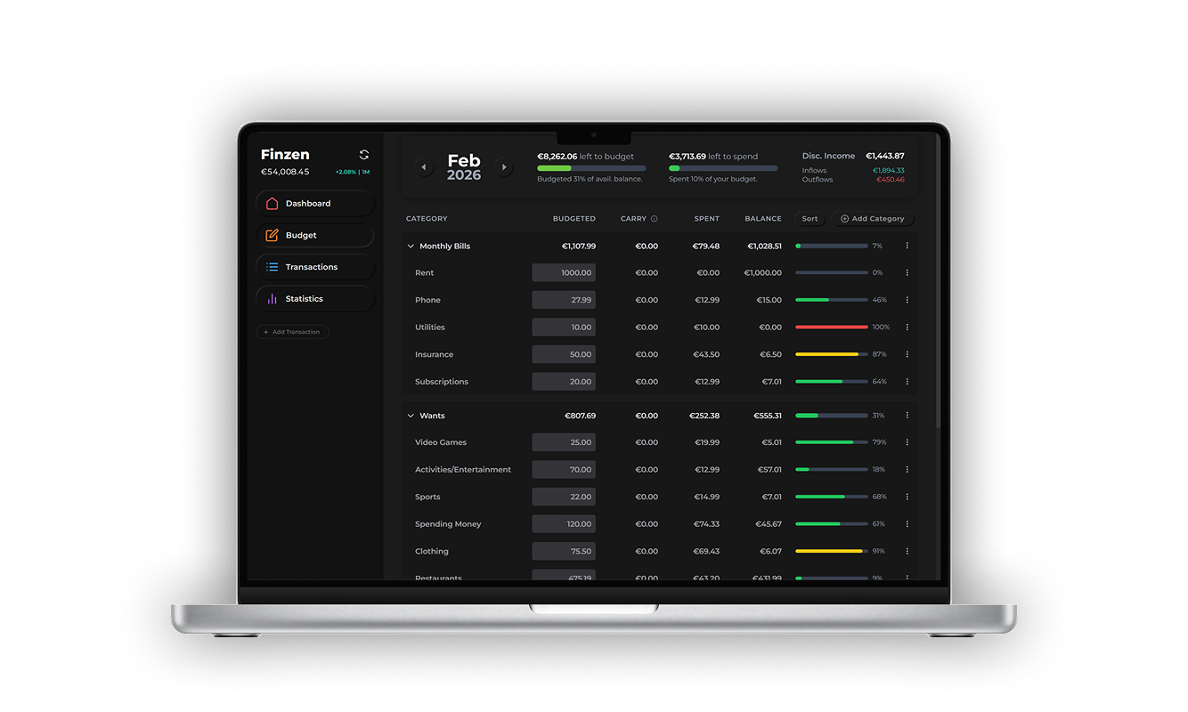
Task: Click the sync refresh icon beside Finzen
Action: tap(363, 155)
